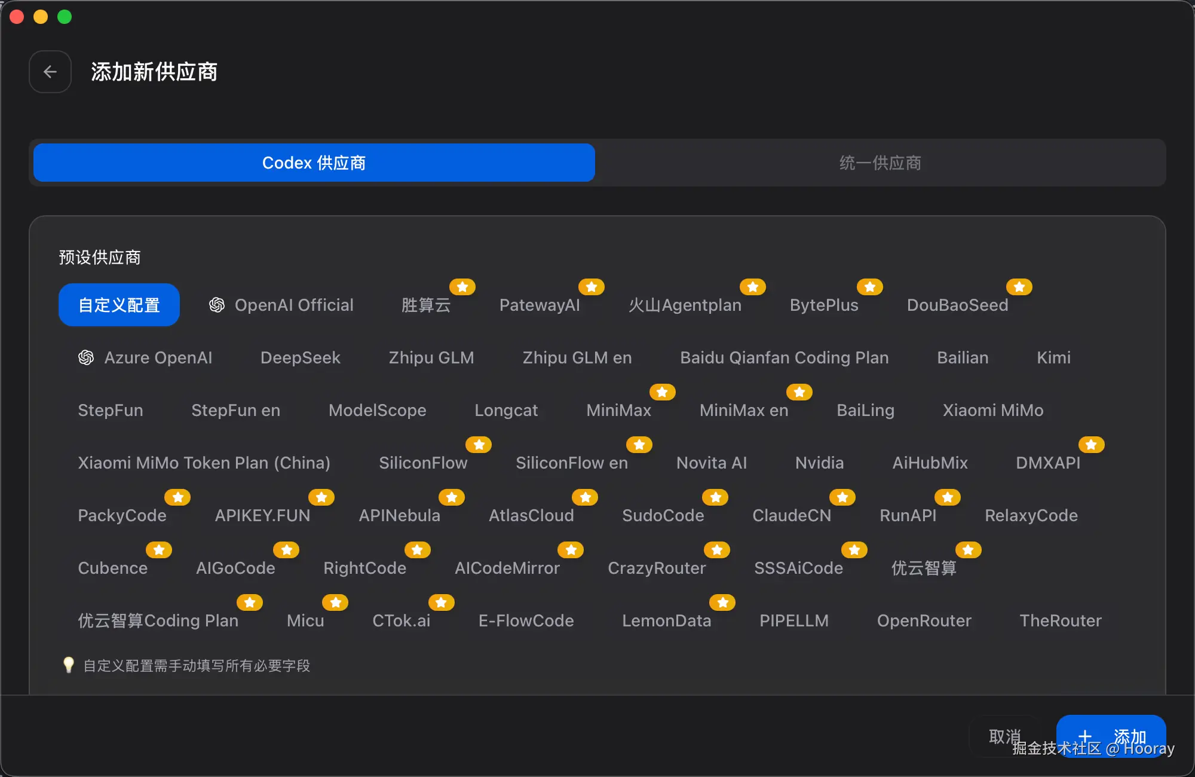The width and height of the screenshot is (1195, 777).
Task: Pick the MiniMax en provider name
Action: click(744, 410)
